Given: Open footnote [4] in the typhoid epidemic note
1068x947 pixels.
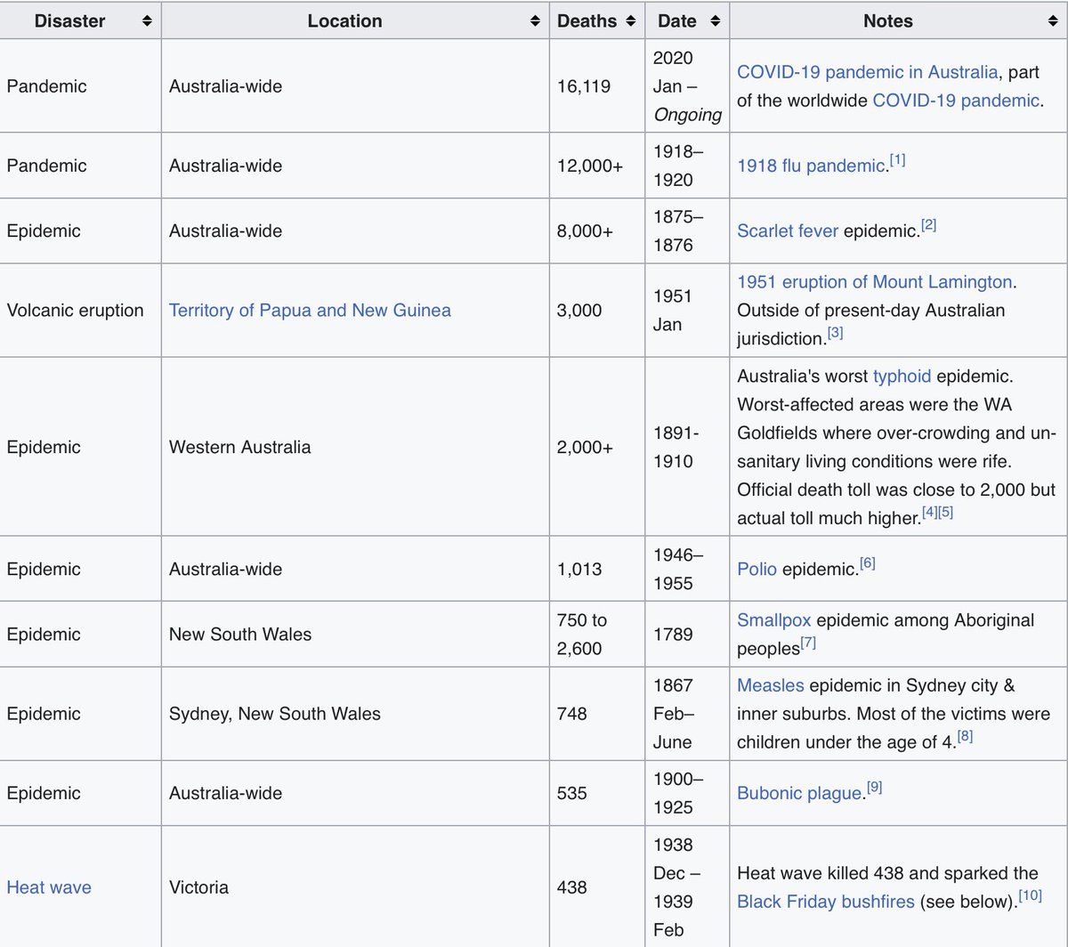Looking at the screenshot, I should click(928, 513).
